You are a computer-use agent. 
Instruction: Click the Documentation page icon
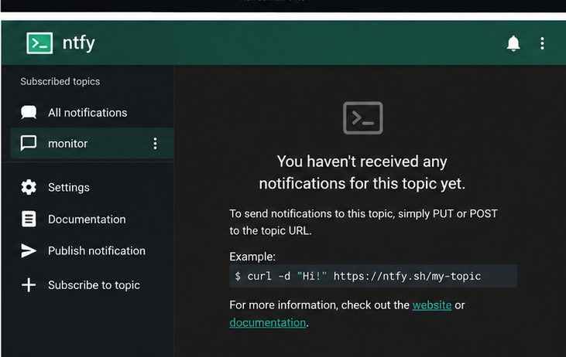[x=29, y=219]
